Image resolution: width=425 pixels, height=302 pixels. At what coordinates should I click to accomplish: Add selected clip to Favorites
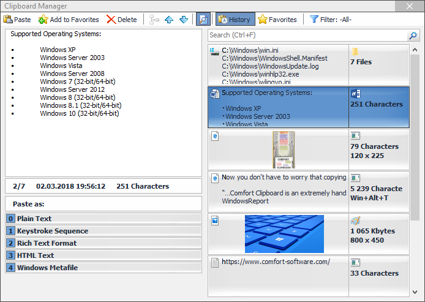coord(69,20)
